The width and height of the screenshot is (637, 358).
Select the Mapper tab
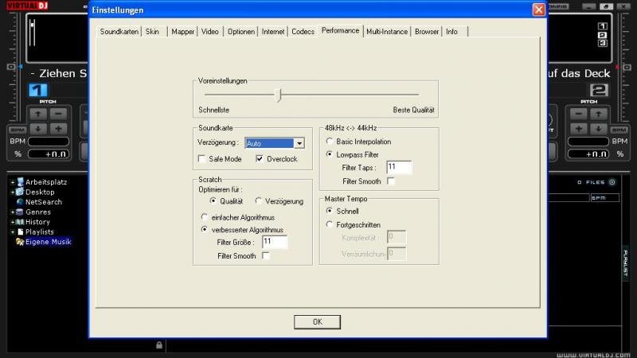point(182,32)
